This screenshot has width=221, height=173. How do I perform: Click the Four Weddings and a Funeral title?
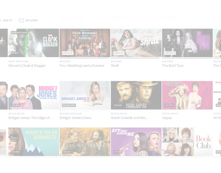(82, 66)
